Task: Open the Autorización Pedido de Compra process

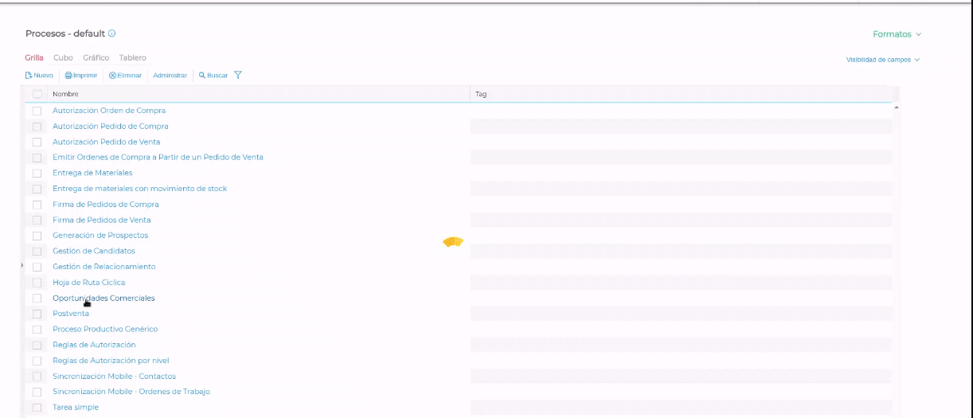Action: tap(111, 126)
